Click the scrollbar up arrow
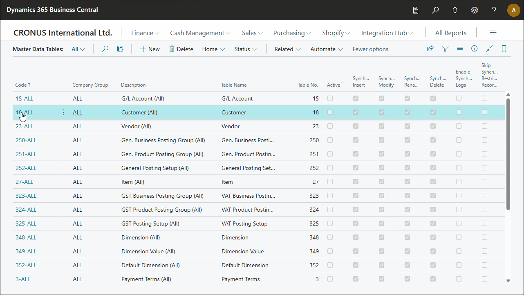The image size is (524, 295). coord(508,94)
